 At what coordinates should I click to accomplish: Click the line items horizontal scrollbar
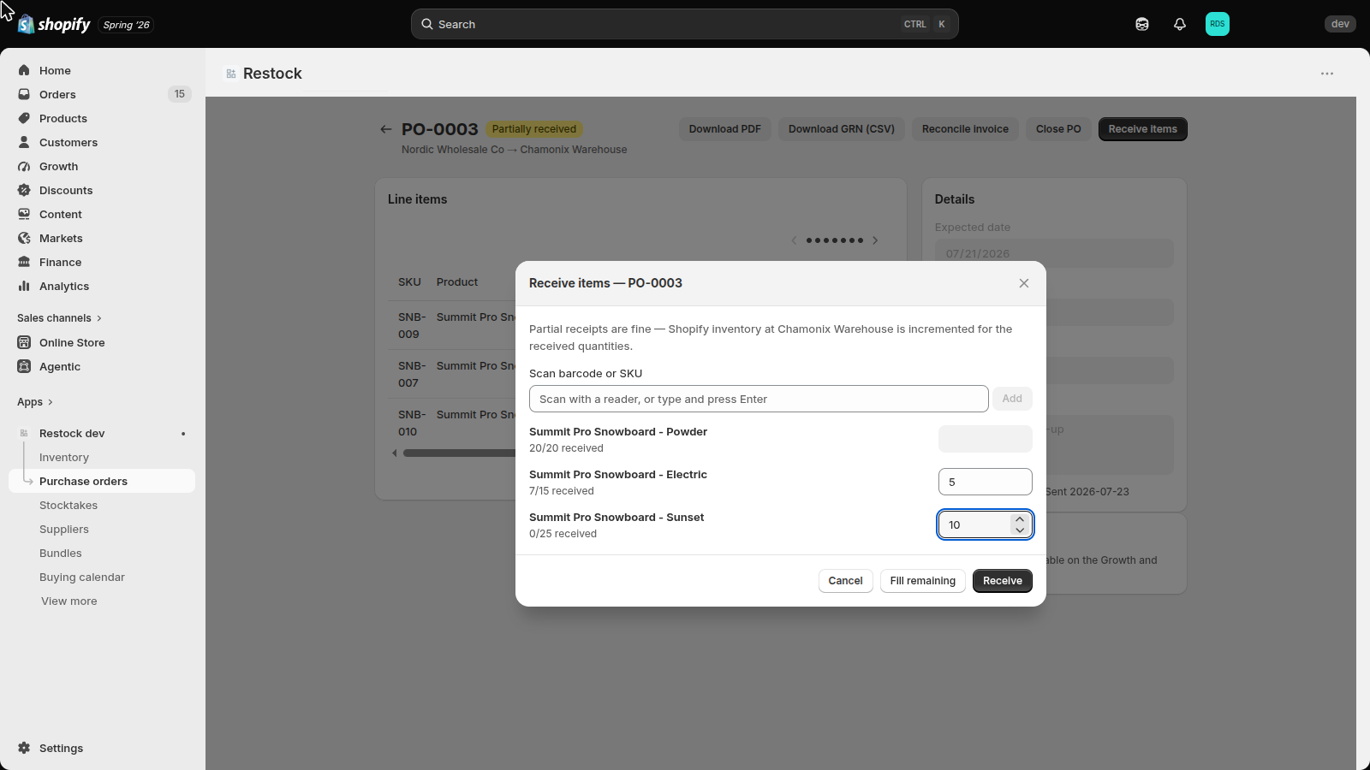[x=459, y=453]
